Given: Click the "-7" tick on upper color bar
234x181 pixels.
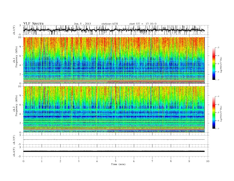Looking at the screenshot, I should click(218, 80).
